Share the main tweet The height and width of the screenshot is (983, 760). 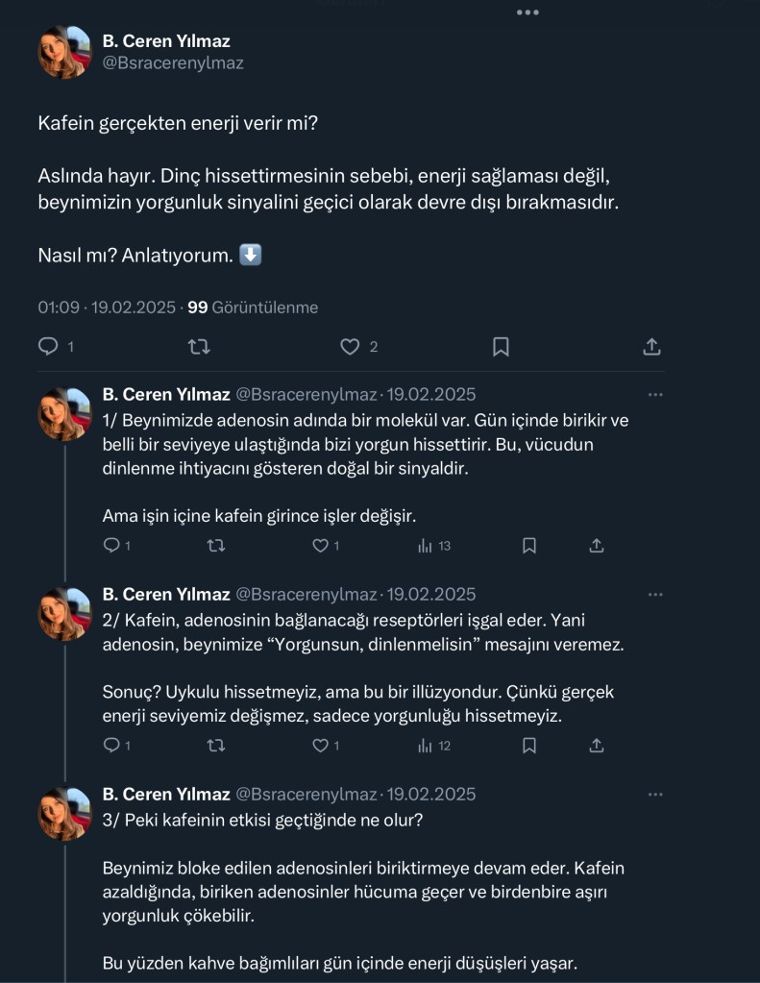pyautogui.click(x=650, y=347)
